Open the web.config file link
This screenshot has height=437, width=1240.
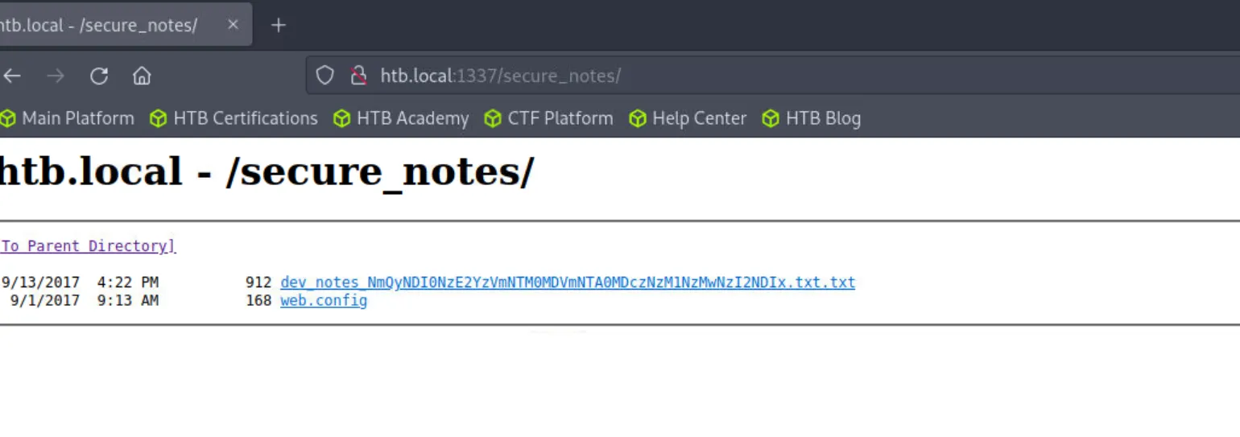click(x=324, y=301)
